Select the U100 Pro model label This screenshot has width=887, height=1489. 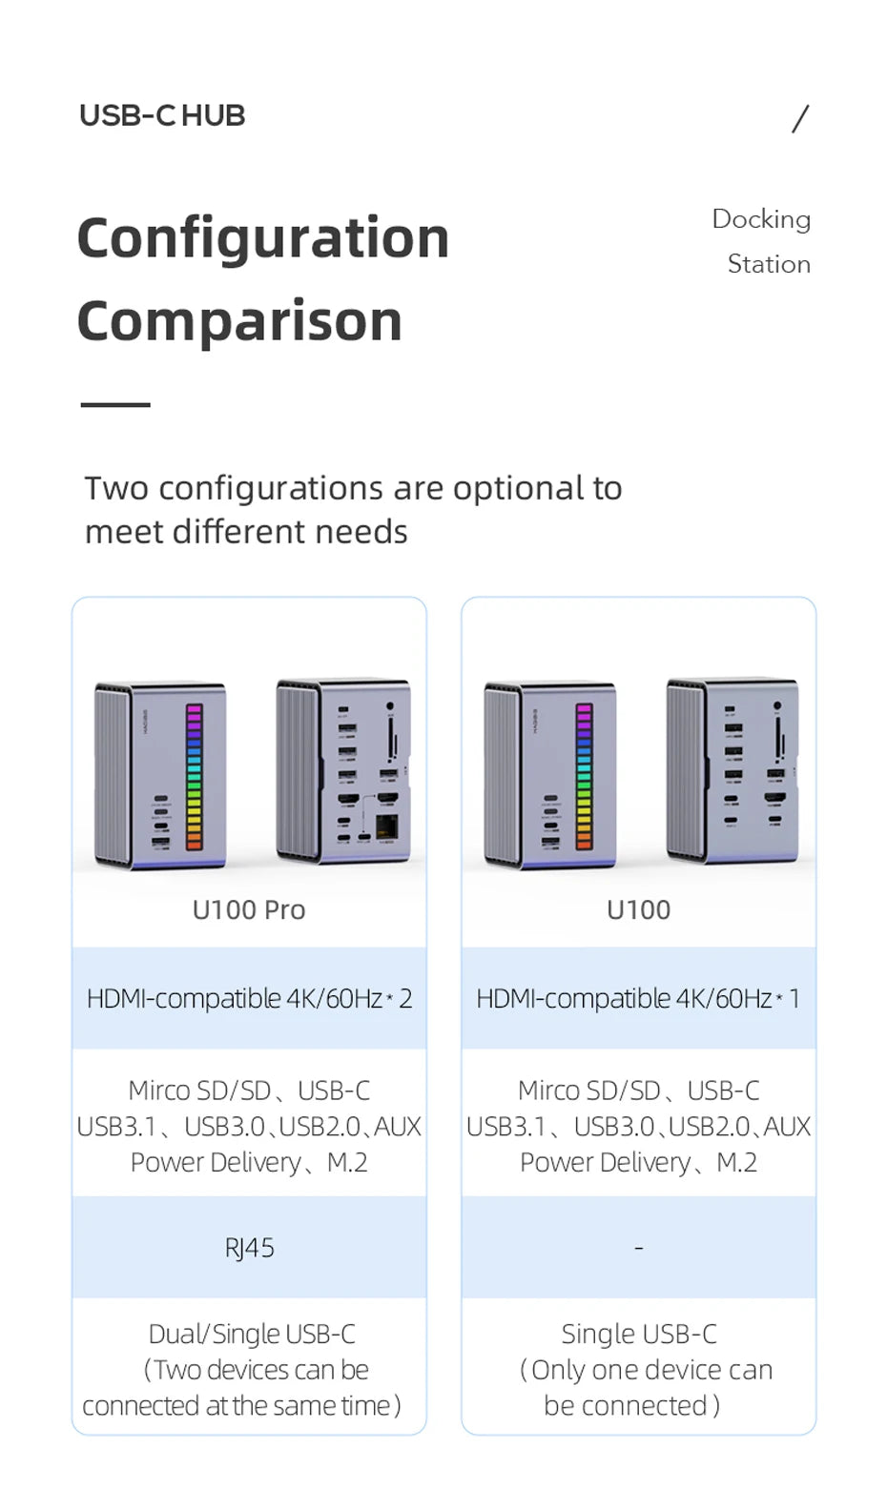[249, 909]
